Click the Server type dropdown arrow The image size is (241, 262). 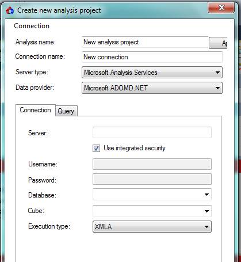tap(217, 73)
